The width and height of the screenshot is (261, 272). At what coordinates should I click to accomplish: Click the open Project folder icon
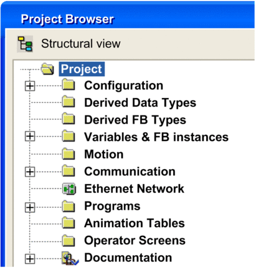click(x=47, y=69)
